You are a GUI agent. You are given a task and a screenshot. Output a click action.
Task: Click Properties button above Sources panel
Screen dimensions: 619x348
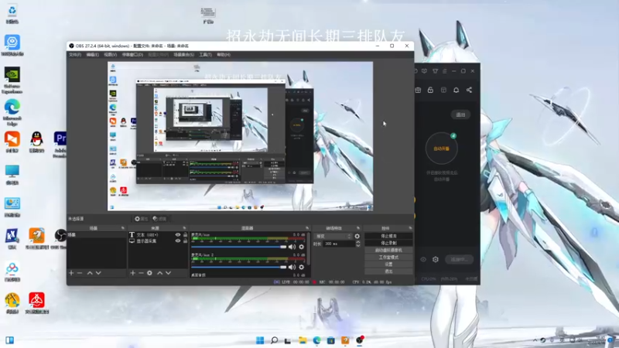point(141,219)
